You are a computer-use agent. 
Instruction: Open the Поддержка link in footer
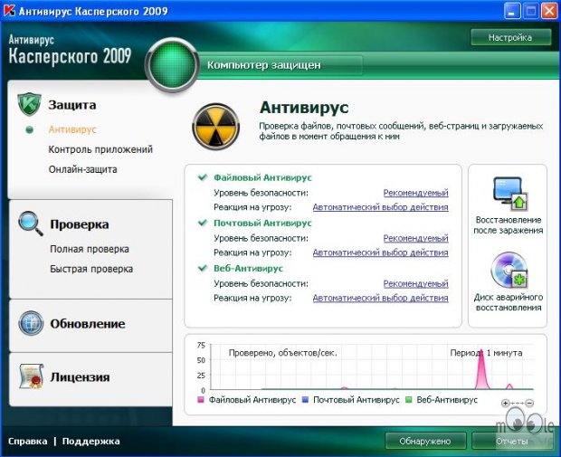pos(90,442)
